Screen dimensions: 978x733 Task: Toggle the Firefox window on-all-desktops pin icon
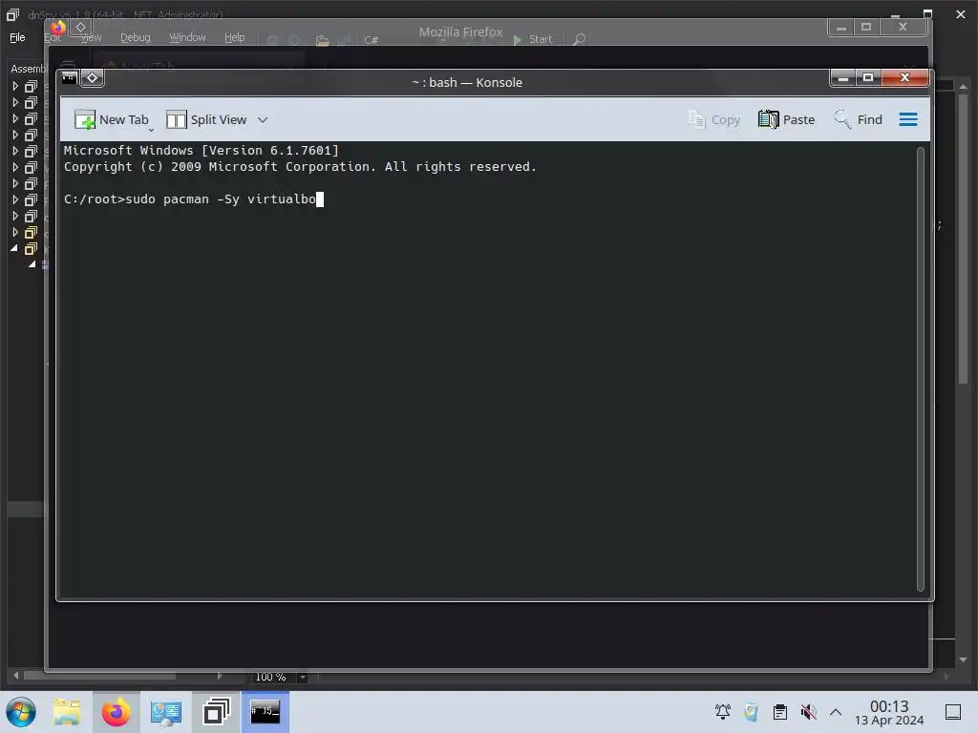[80, 27]
